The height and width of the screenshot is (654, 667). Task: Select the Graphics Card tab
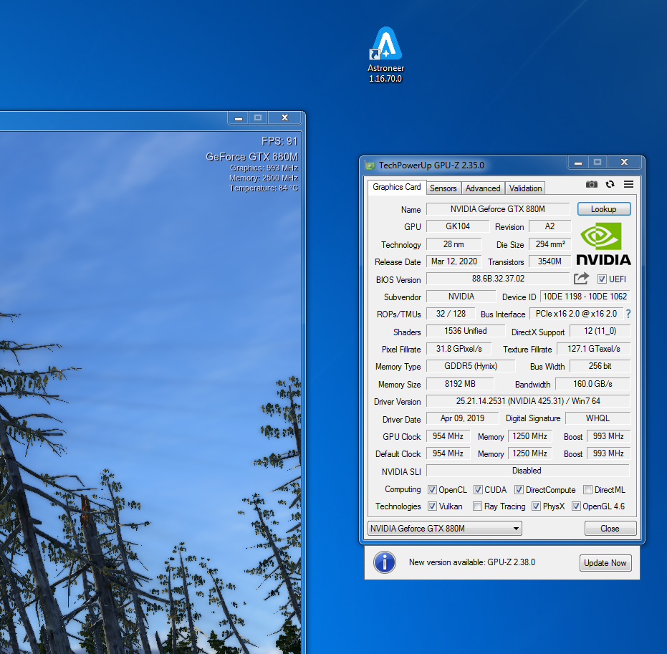(396, 187)
